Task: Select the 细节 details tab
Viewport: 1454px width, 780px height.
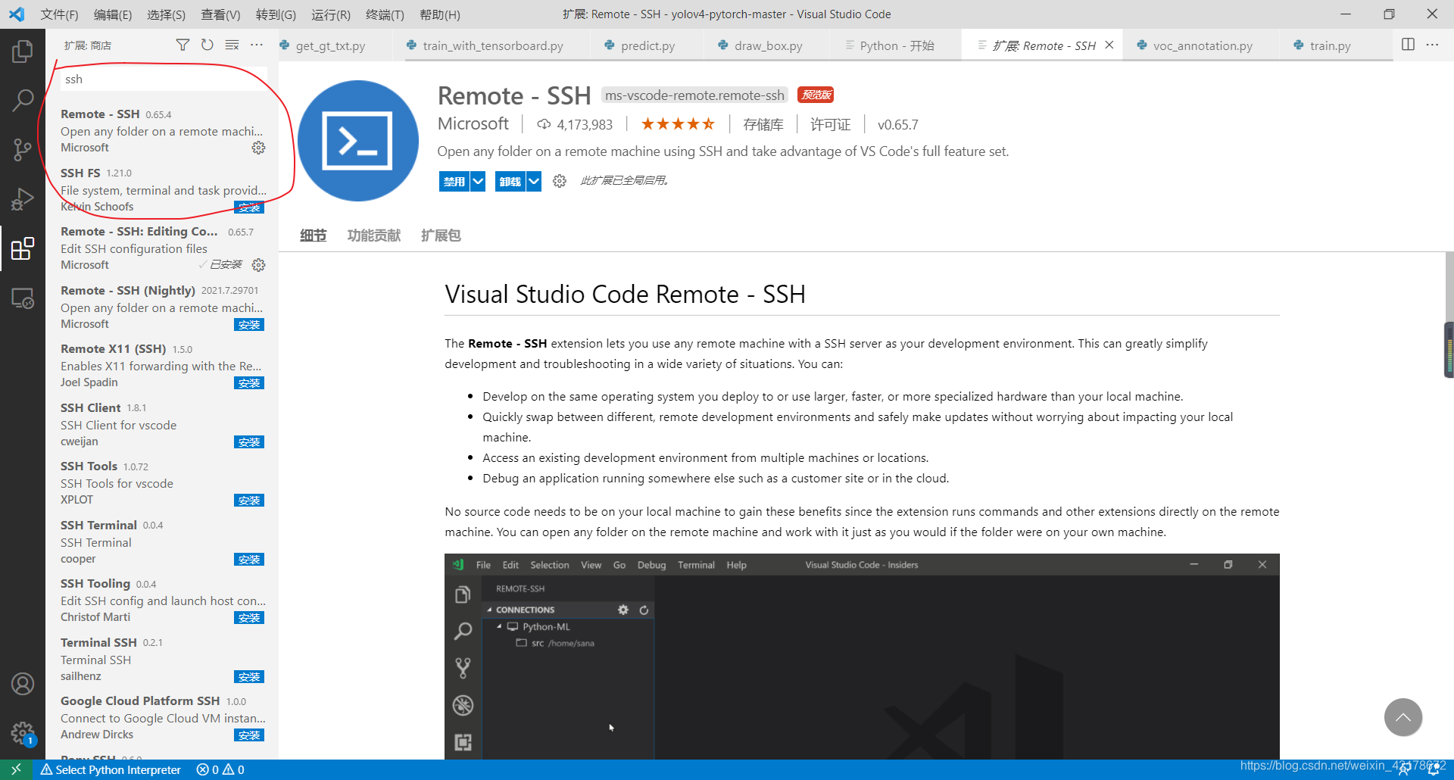Action: pyautogui.click(x=313, y=236)
